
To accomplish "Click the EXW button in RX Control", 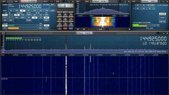I will 16,2.
